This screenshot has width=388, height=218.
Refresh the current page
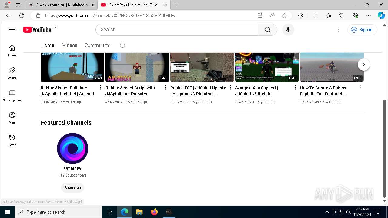pos(22,15)
